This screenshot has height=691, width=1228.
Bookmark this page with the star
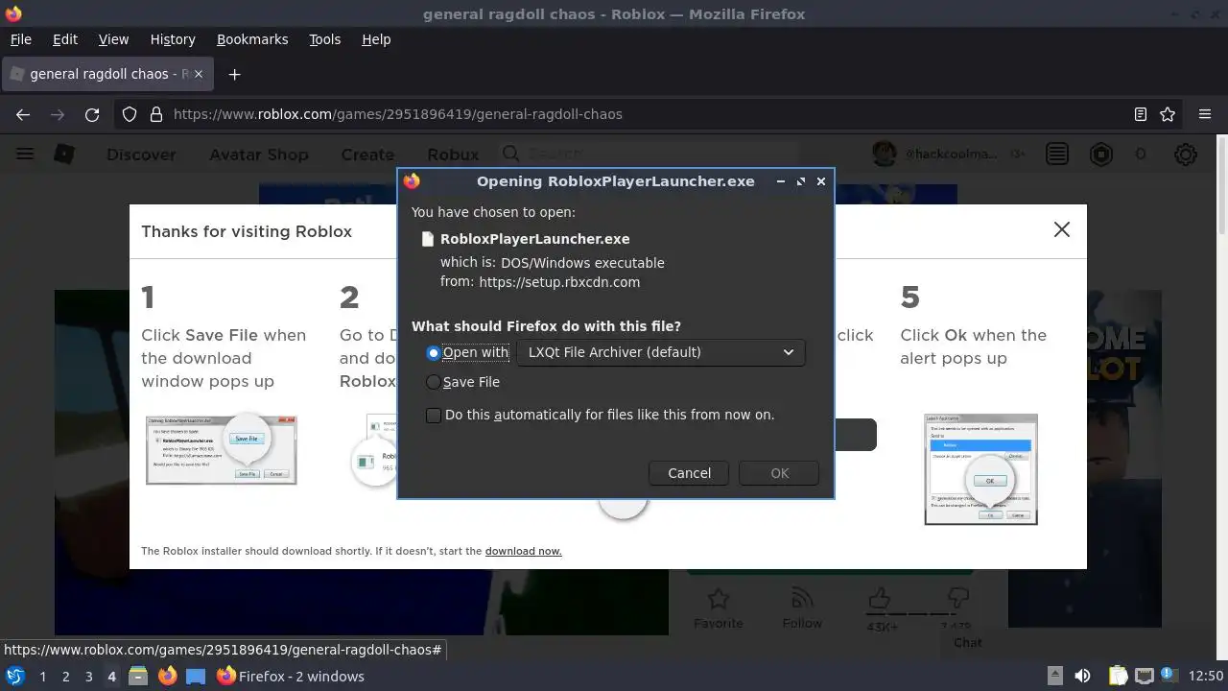click(1168, 114)
